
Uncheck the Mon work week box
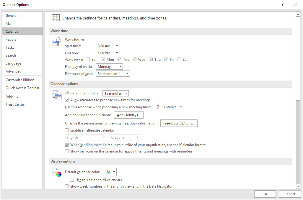click(103, 60)
